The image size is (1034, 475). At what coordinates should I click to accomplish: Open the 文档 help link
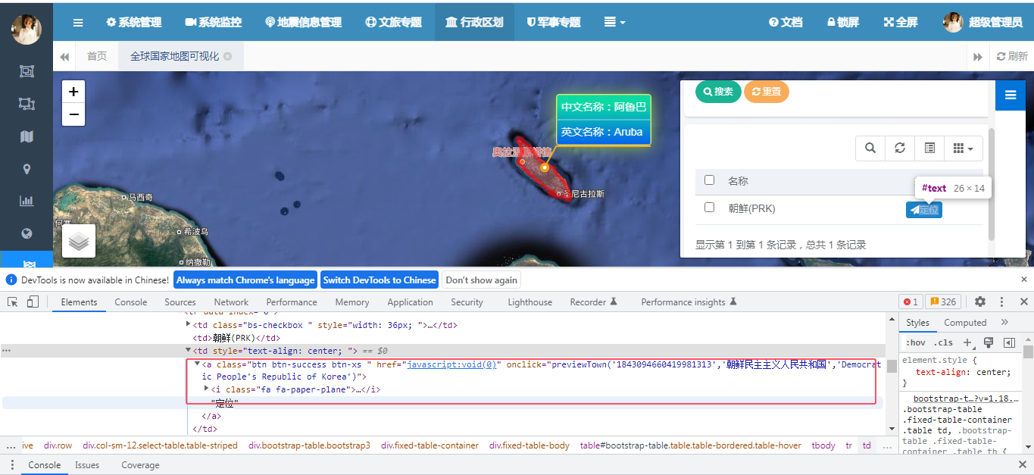pyautogui.click(x=786, y=22)
